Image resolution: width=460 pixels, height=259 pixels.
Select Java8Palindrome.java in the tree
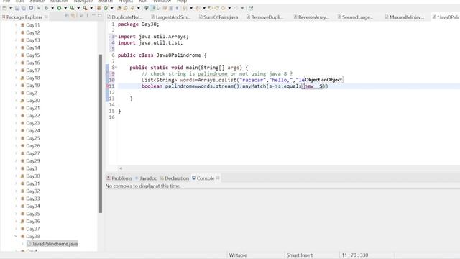(x=52, y=244)
